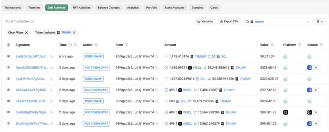Viewport: 329px width, 132px height.
Task: Open the NFT Activities tab
Action: click(x=82, y=8)
